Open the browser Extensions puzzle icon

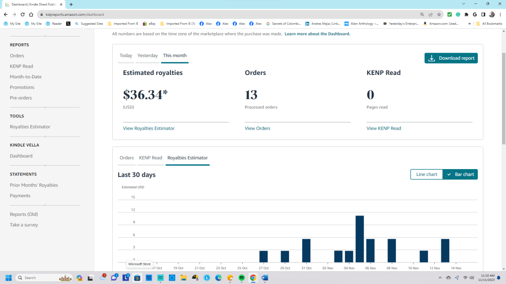point(466,15)
